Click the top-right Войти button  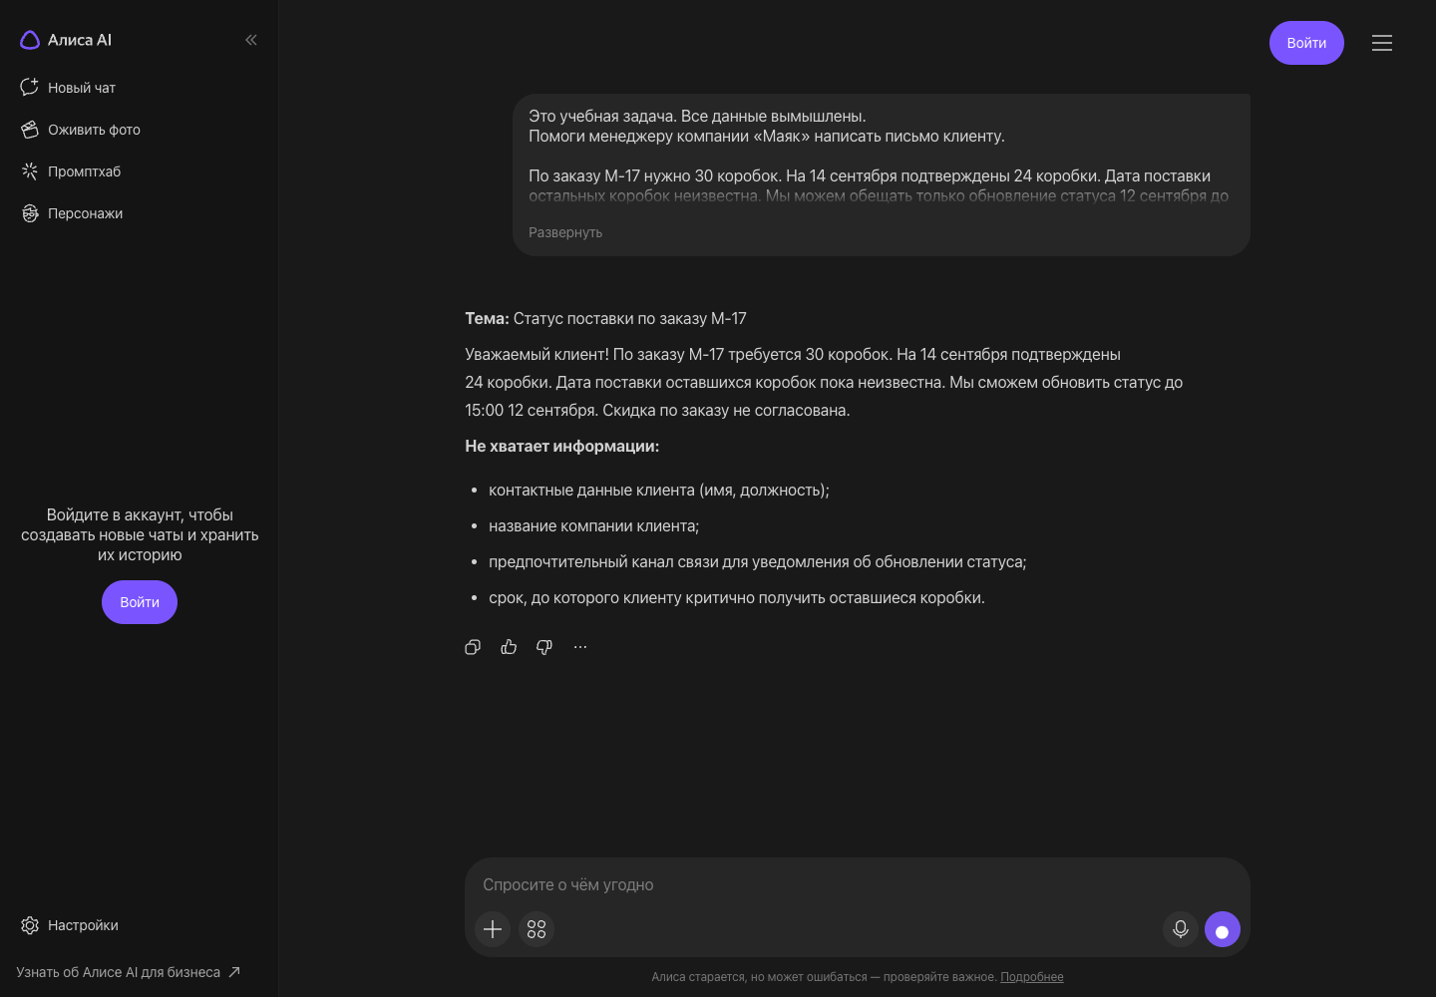pos(1306,43)
